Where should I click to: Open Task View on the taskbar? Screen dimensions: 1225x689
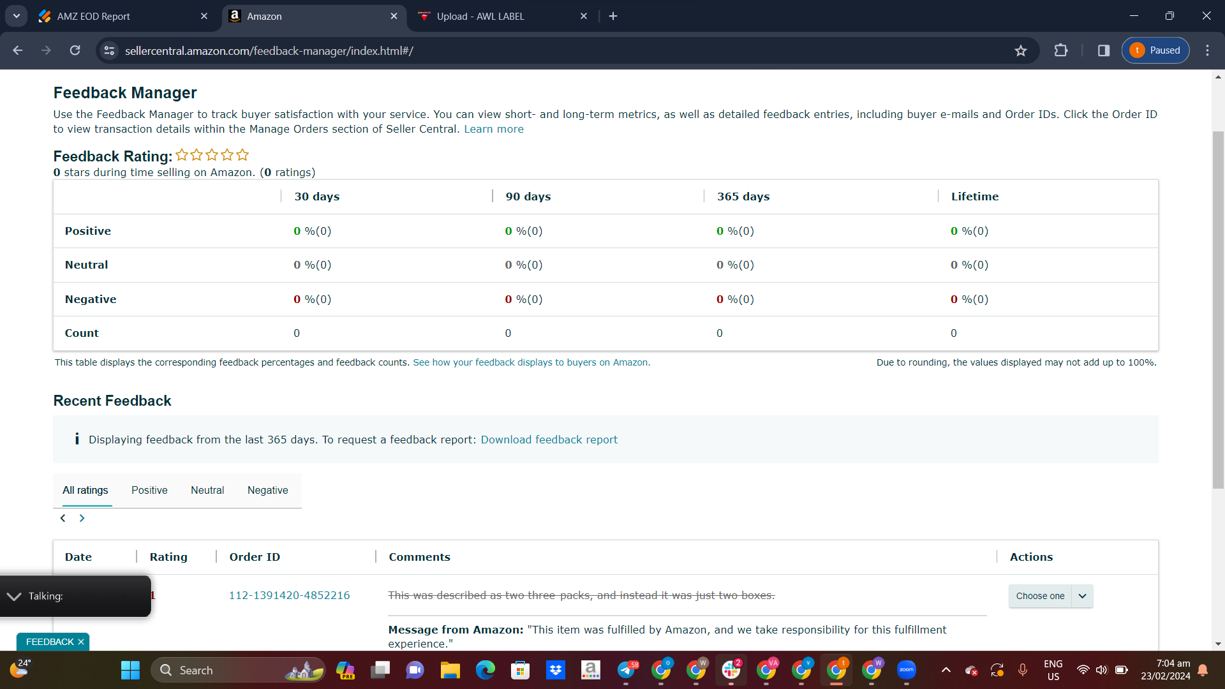380,670
